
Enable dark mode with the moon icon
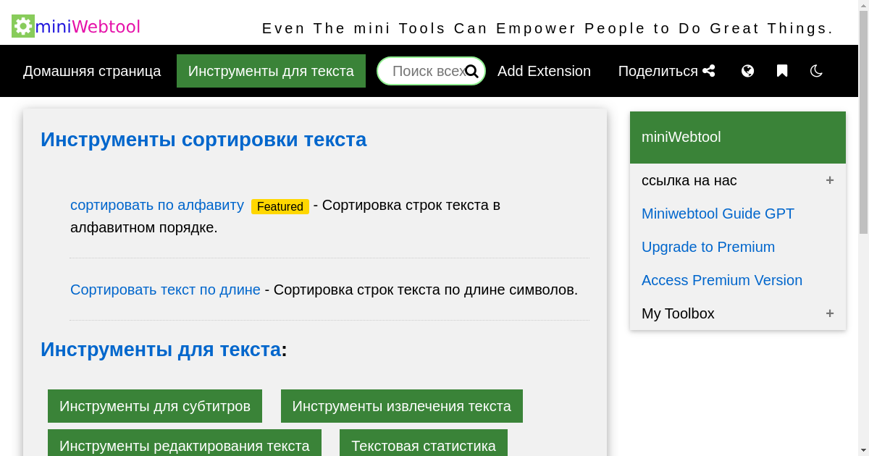pyautogui.click(x=816, y=71)
